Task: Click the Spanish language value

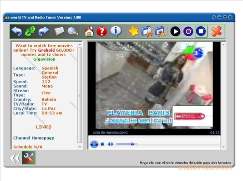Action: point(50,68)
